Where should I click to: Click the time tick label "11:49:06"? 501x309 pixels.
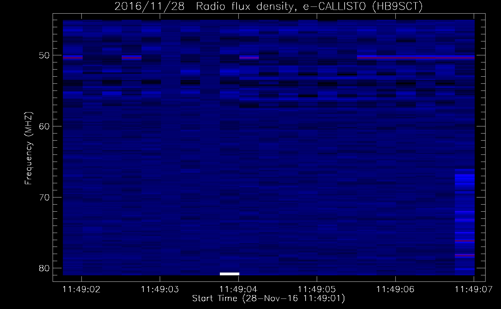[395, 289]
